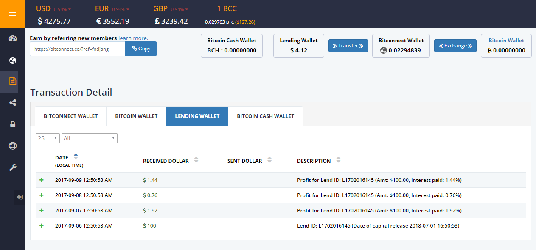This screenshot has width=536, height=250.
Task: Open the share/referral icon in sidebar
Action: pos(13,102)
